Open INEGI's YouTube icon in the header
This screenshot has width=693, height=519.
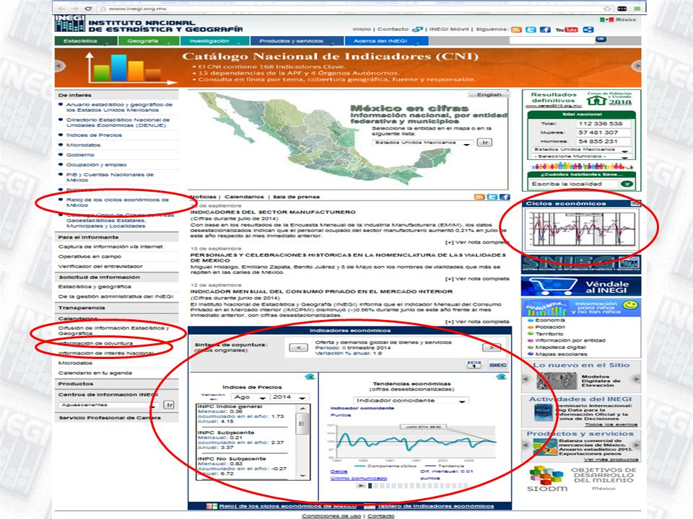567,30
